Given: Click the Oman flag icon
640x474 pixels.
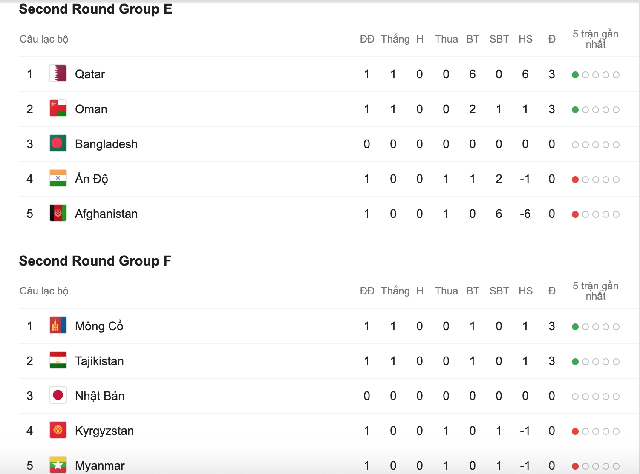Looking at the screenshot, I should (x=58, y=109).
